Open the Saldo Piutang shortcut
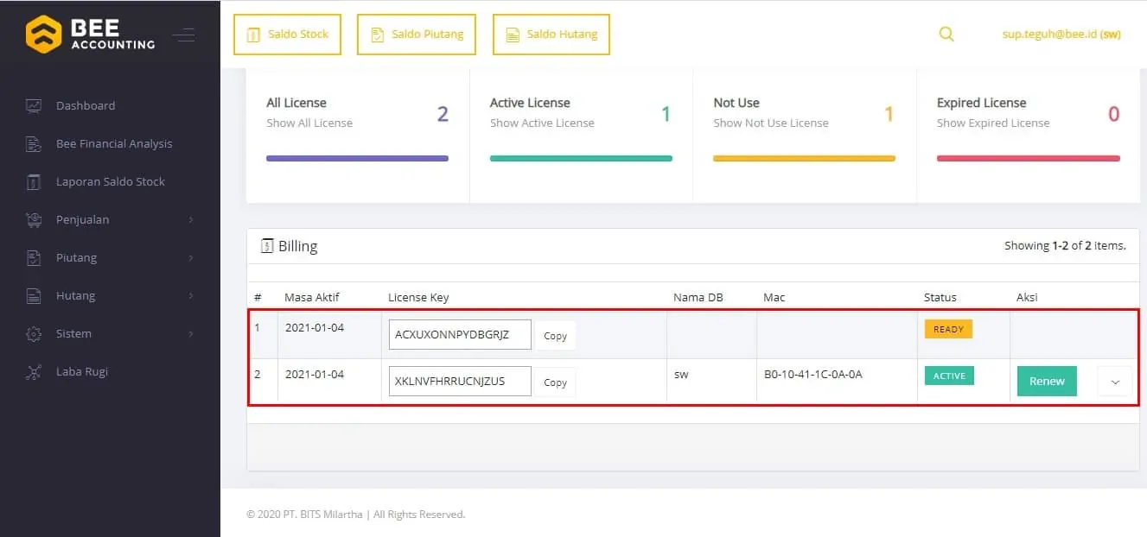 coord(417,35)
